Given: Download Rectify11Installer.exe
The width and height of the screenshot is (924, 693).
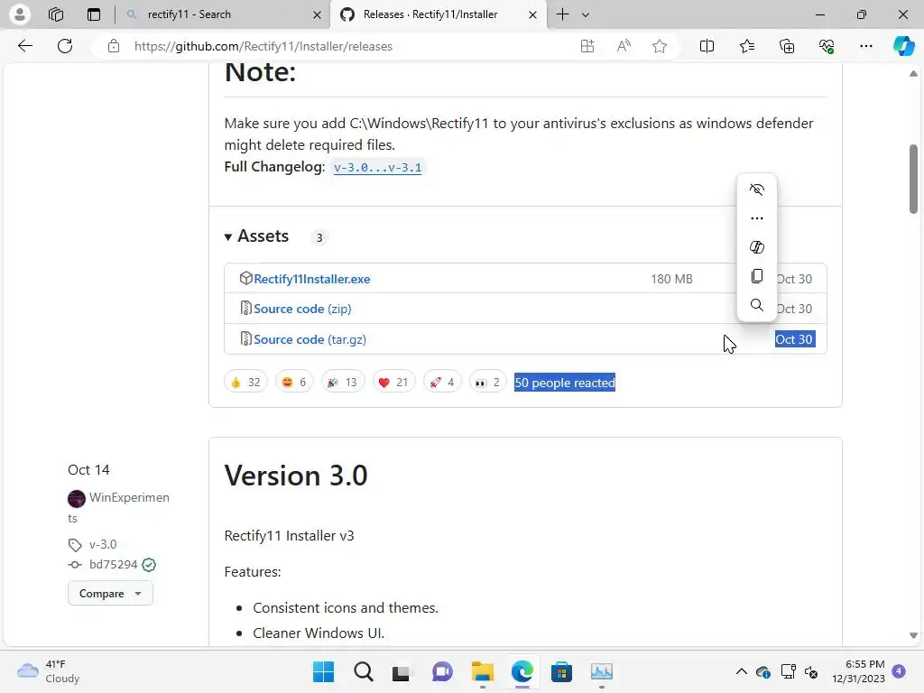Looking at the screenshot, I should [311, 279].
